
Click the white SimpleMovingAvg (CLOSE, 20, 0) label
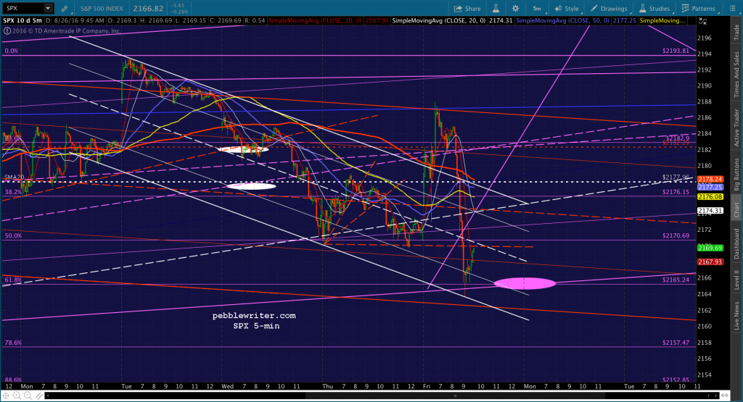[439, 21]
